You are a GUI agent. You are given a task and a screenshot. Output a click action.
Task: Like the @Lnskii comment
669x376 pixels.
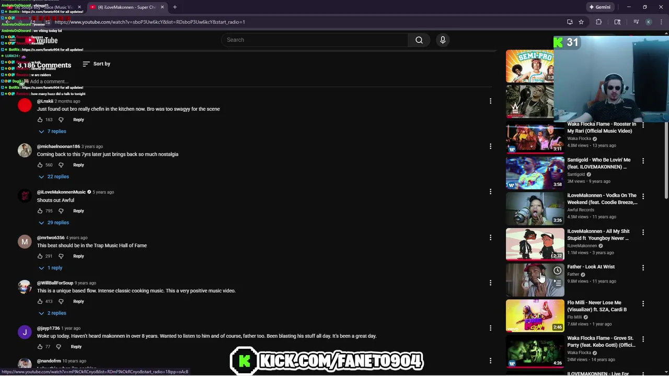40,120
